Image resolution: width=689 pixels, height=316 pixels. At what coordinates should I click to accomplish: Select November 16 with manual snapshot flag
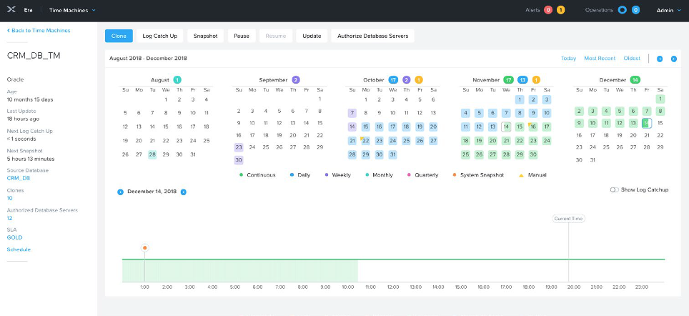pos(533,127)
